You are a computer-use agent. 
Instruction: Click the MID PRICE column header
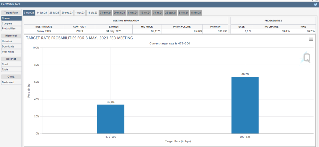click(x=147, y=27)
